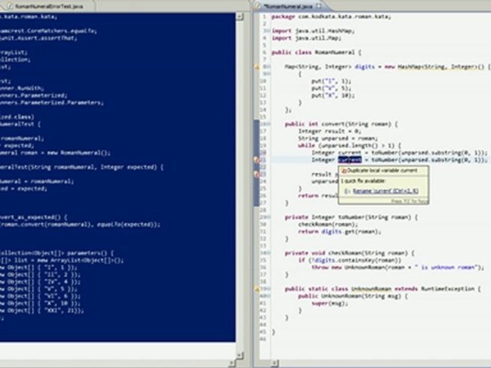Click the error icon in the Duplicate variable tooltip
Viewport: 491px width, 368px height.
[x=344, y=171]
